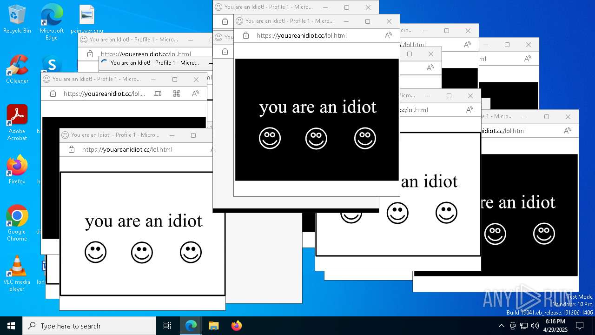Screen dimensions: 595x335
Task: Click the 'Type here to search' box
Action: point(89,326)
